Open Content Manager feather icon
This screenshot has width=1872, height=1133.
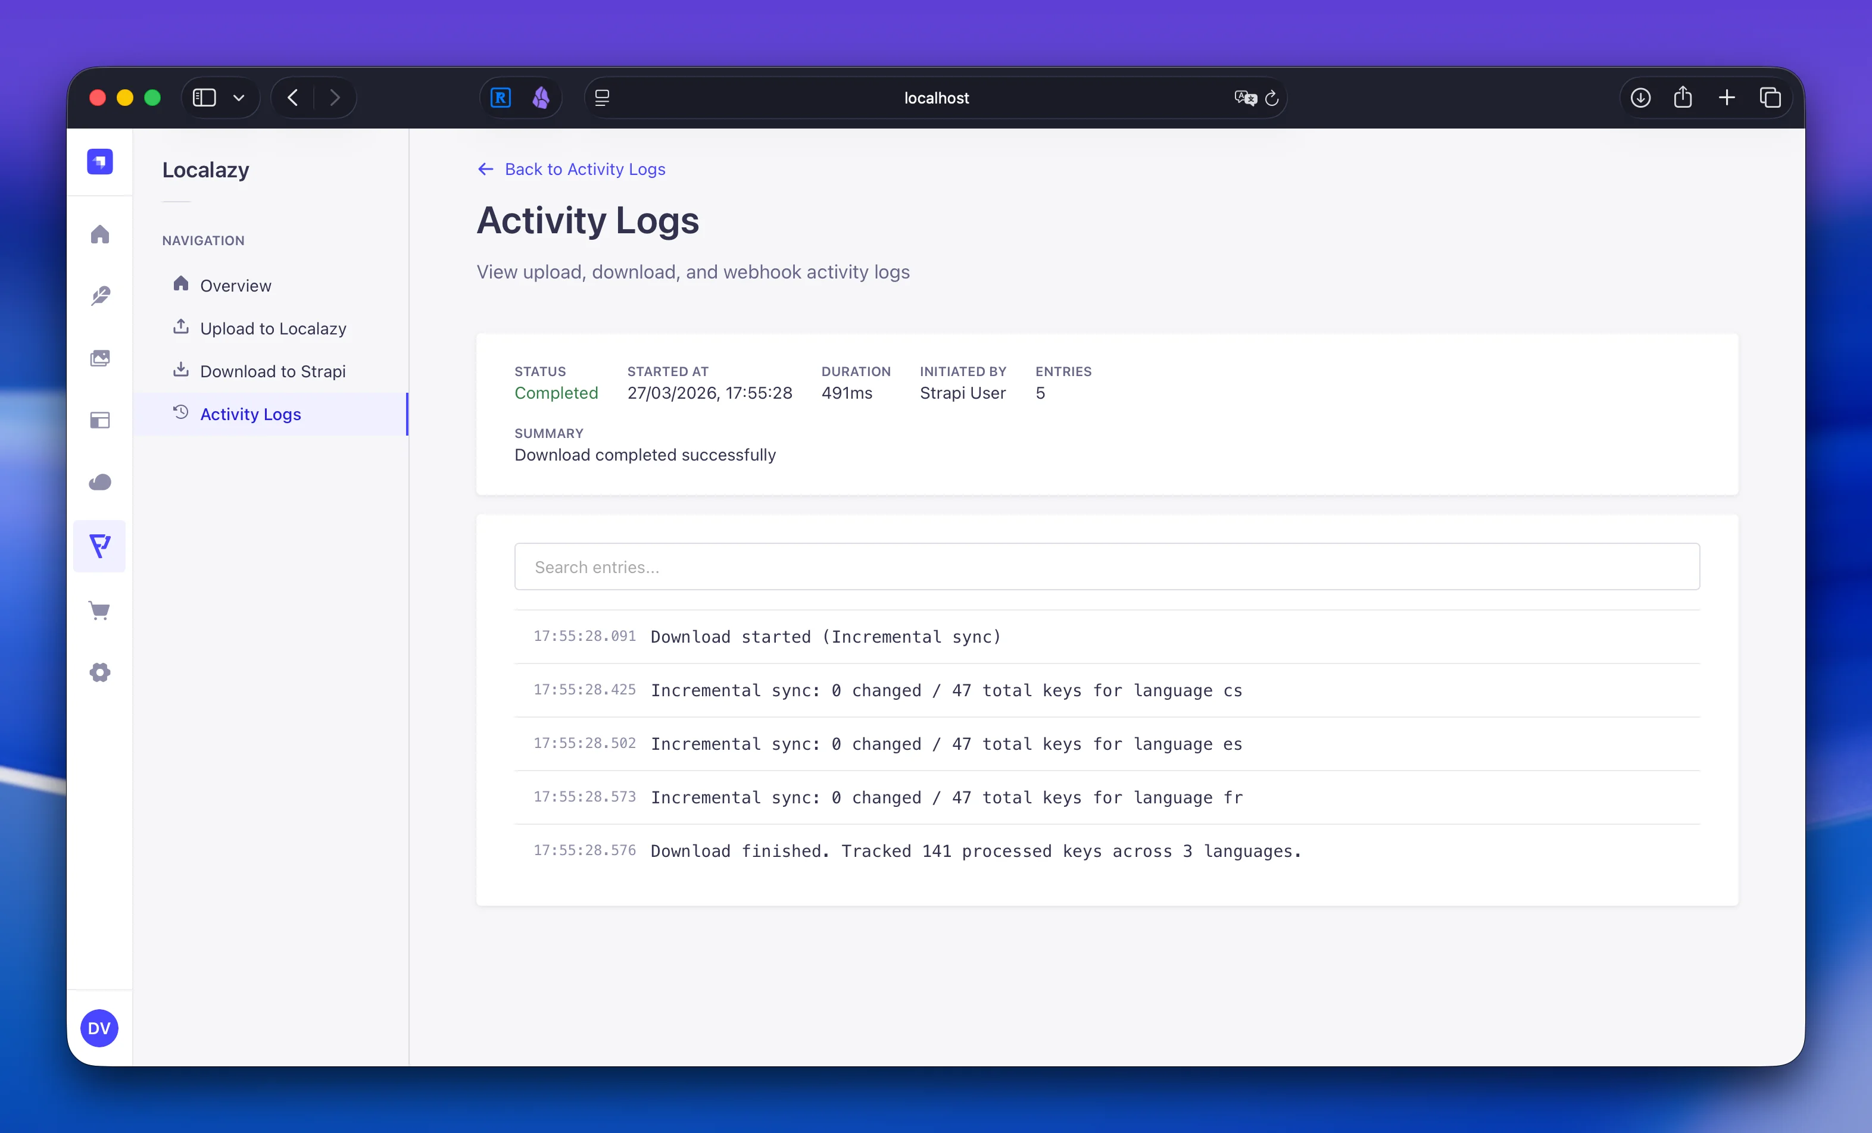99,295
